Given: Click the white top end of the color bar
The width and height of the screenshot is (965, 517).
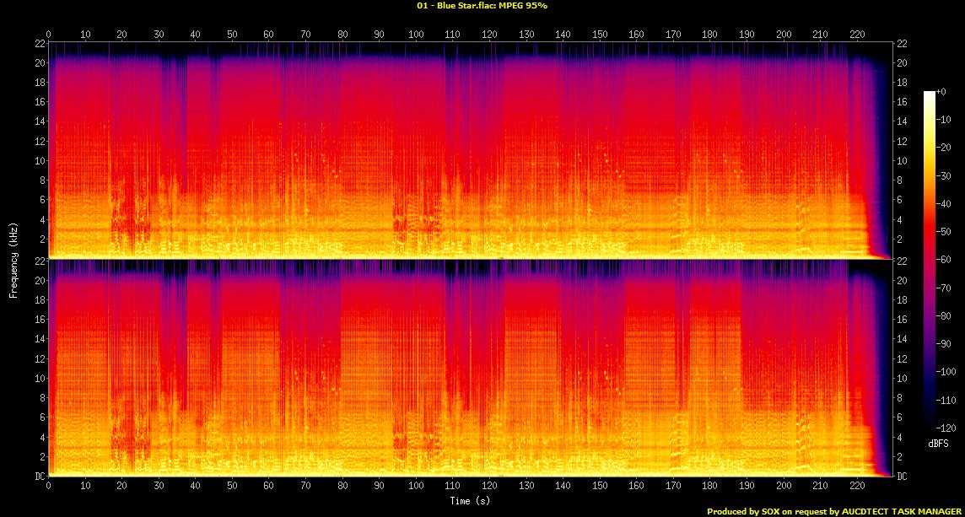Looking at the screenshot, I should click(929, 94).
